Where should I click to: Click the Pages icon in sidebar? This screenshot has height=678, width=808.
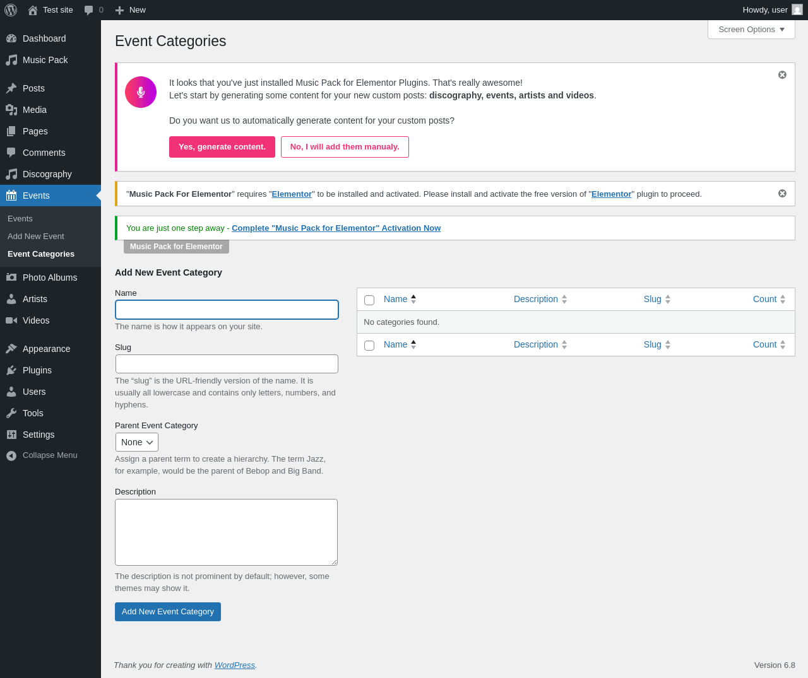pos(11,131)
